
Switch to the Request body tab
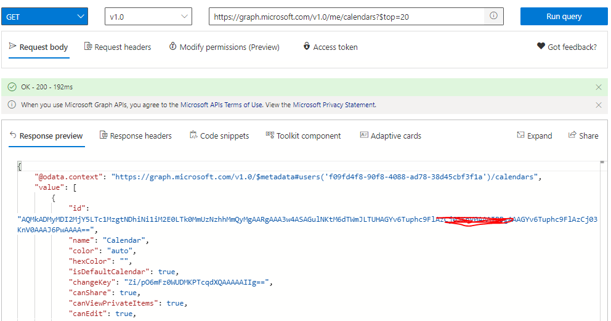(39, 47)
